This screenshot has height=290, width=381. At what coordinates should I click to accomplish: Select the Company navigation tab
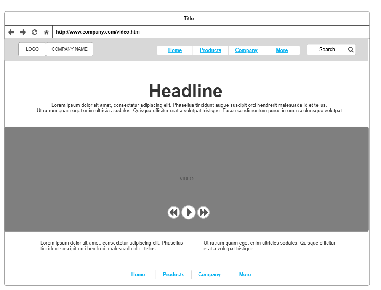246,50
